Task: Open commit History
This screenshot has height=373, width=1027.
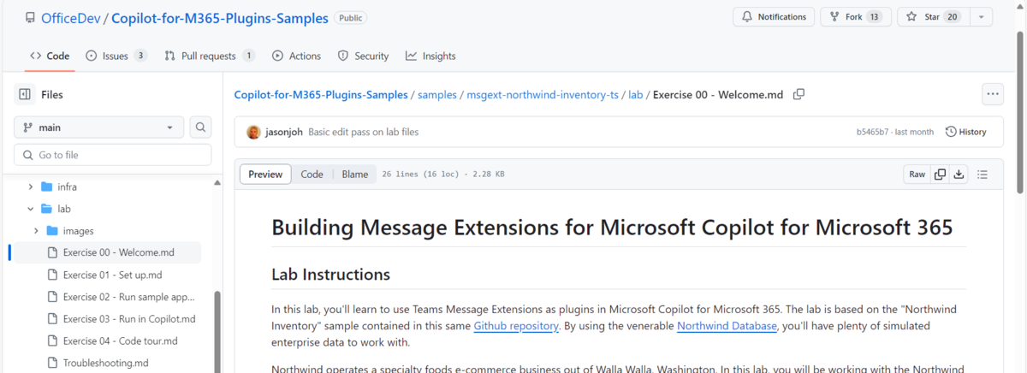Action: point(965,132)
